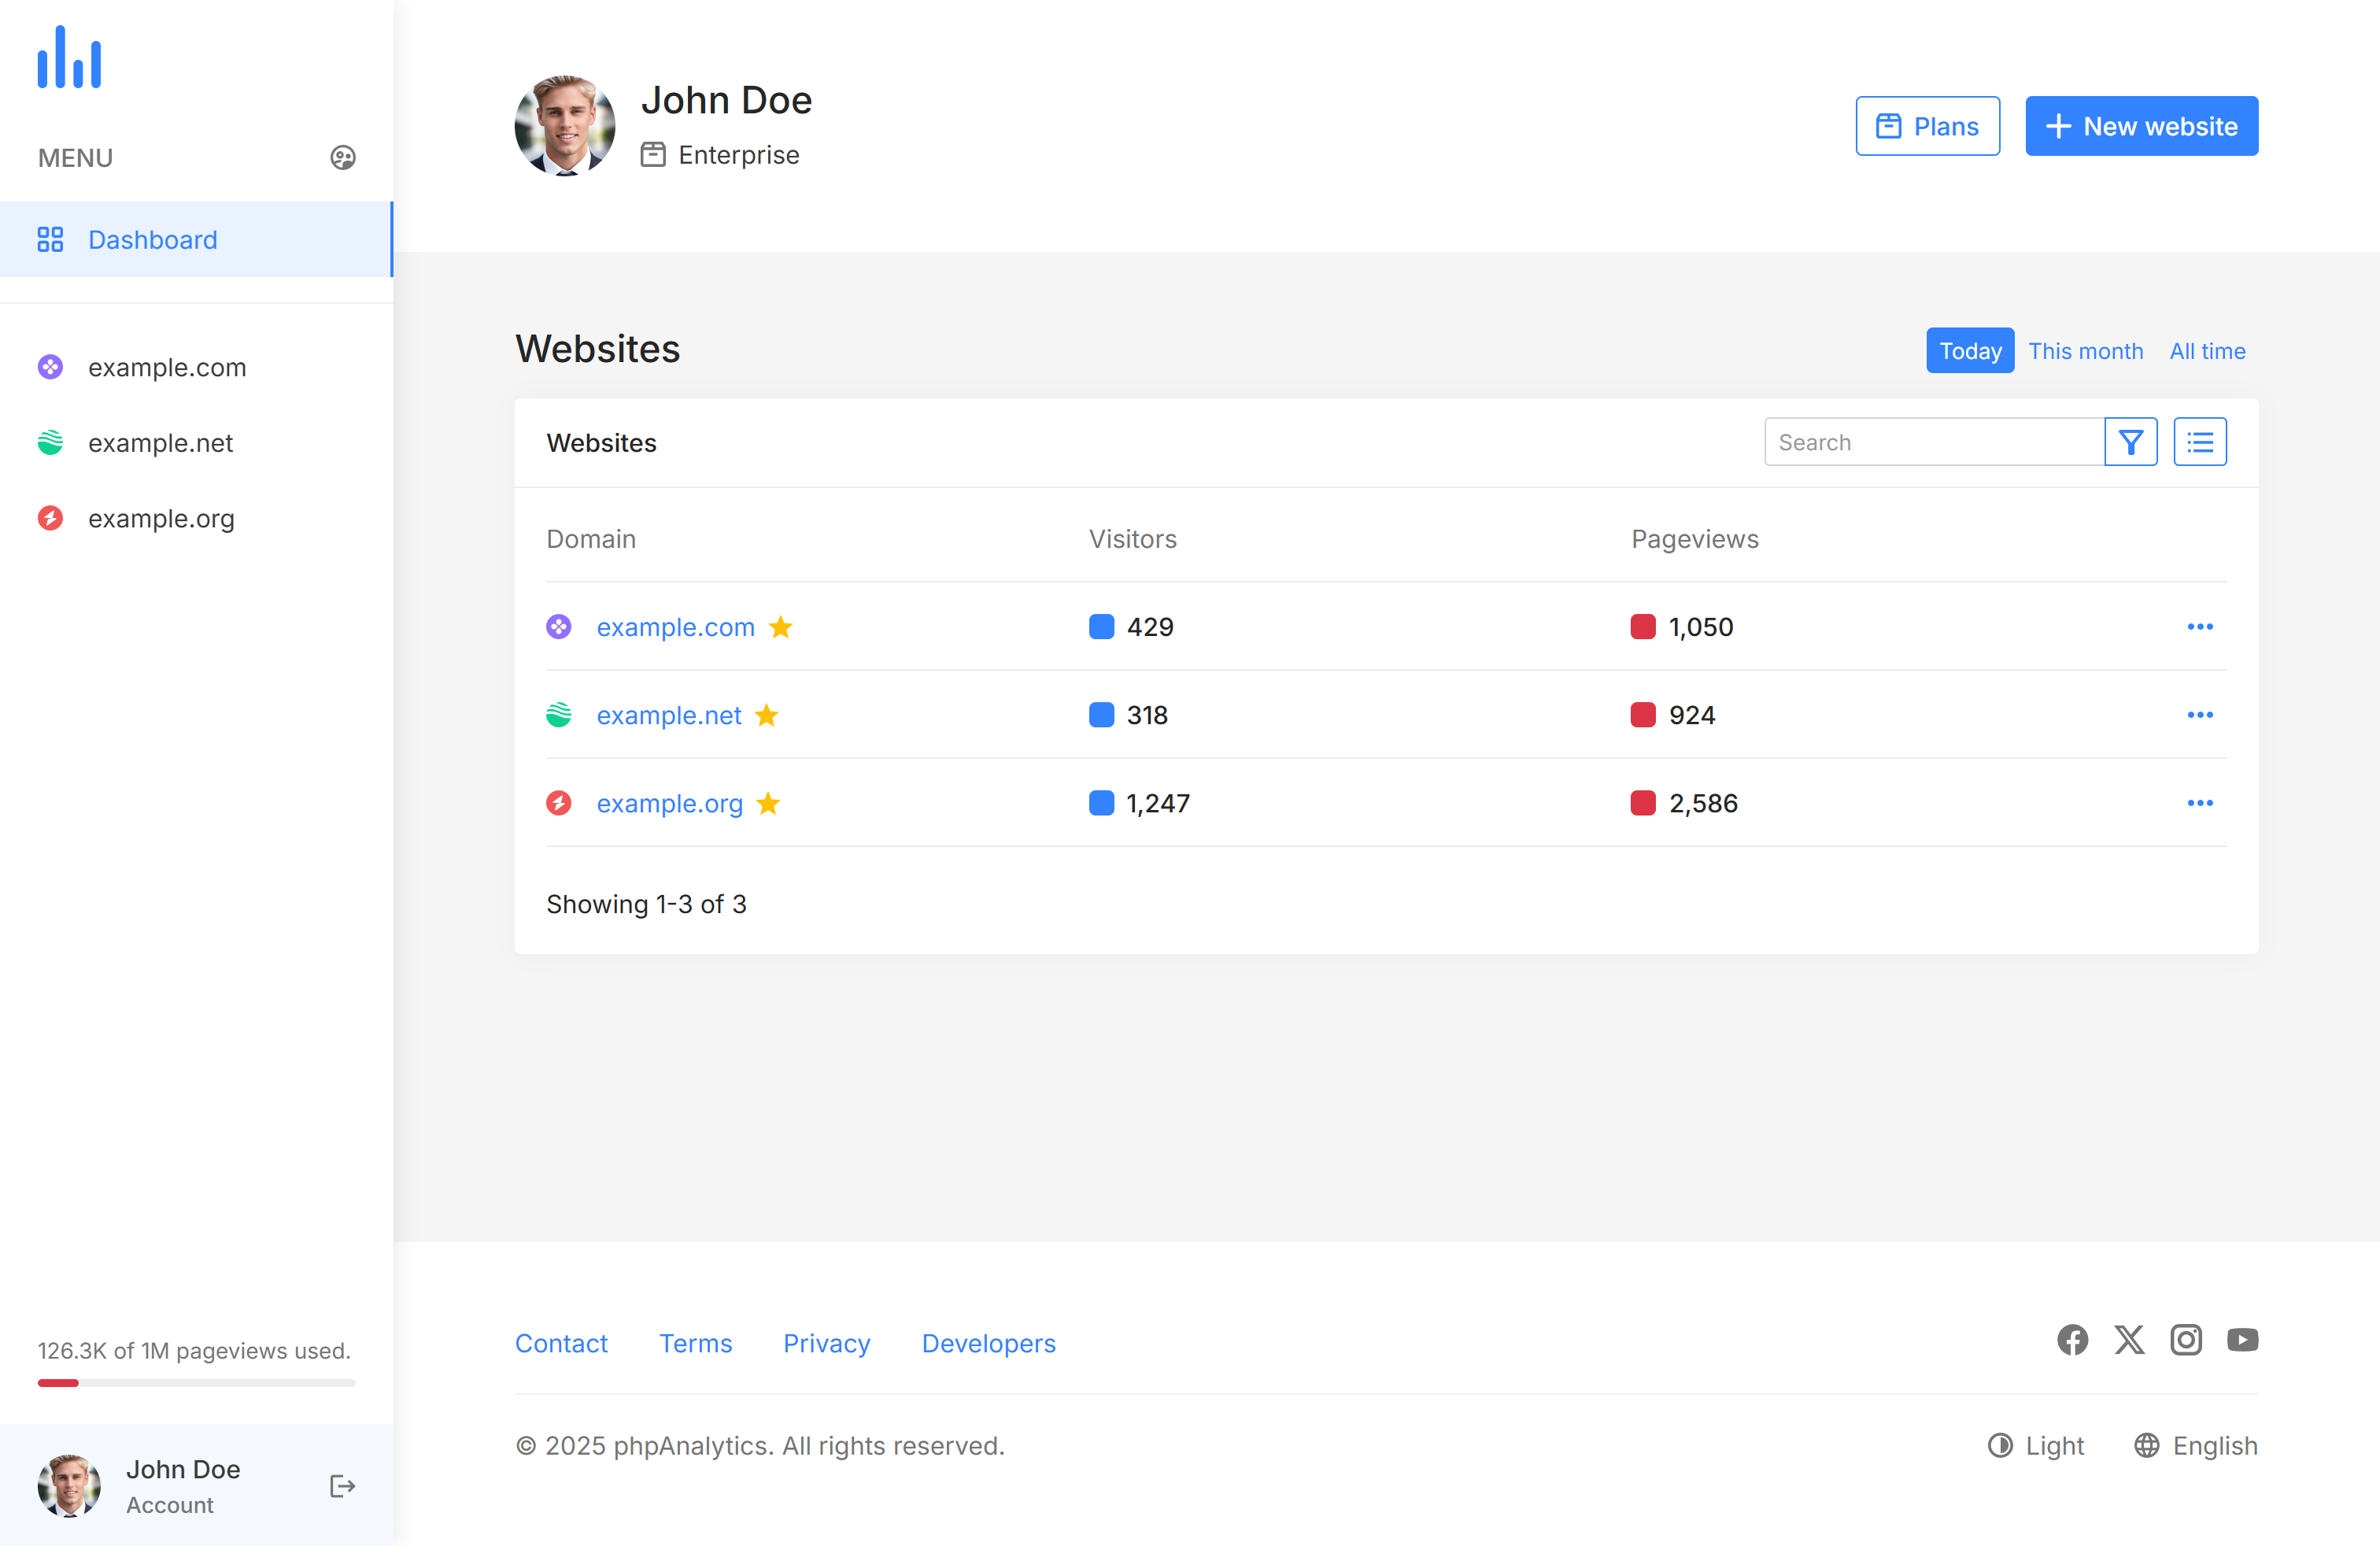The height and width of the screenshot is (1546, 2380).
Task: Open the English language selector
Action: [x=2196, y=1446]
